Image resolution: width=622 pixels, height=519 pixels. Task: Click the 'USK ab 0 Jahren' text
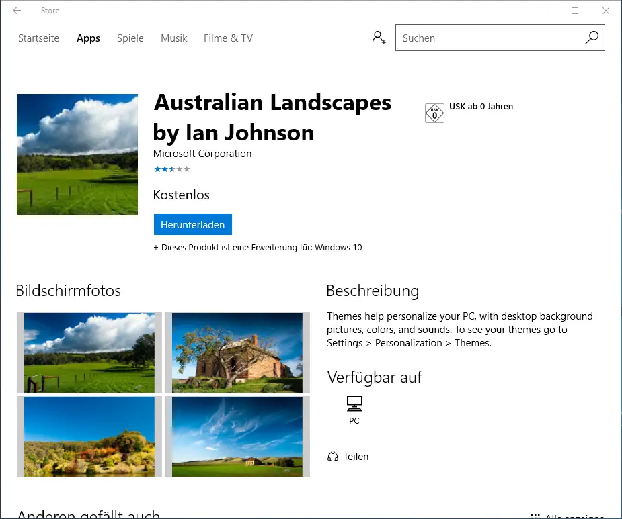point(481,107)
